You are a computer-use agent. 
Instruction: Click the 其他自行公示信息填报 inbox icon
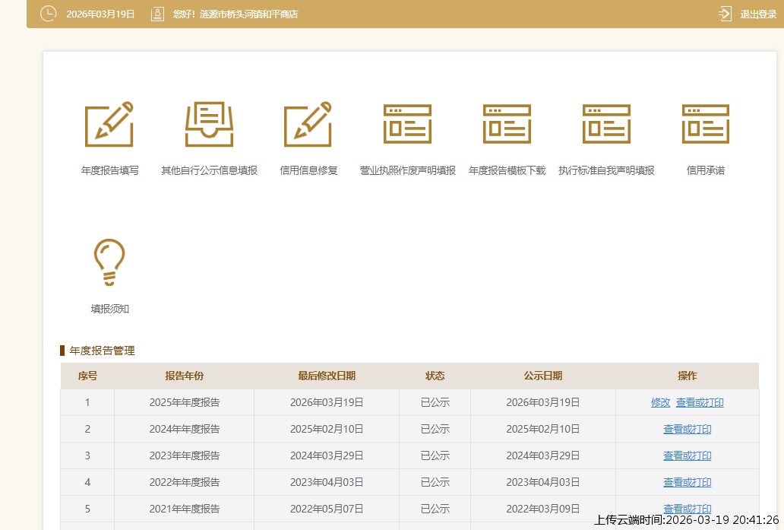point(209,124)
